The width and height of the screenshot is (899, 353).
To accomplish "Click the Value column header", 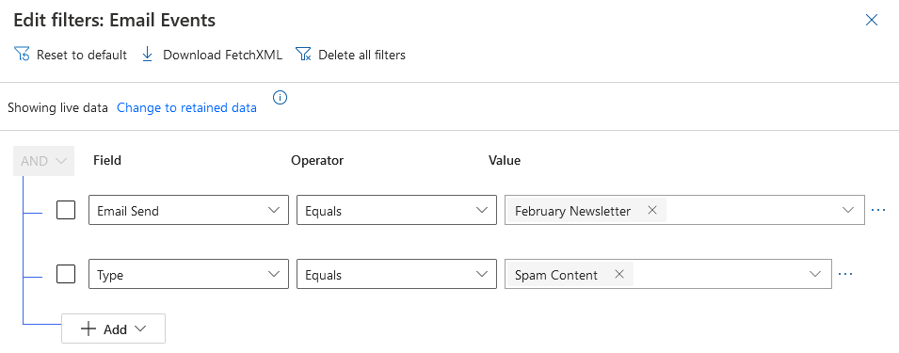I will tap(505, 160).
